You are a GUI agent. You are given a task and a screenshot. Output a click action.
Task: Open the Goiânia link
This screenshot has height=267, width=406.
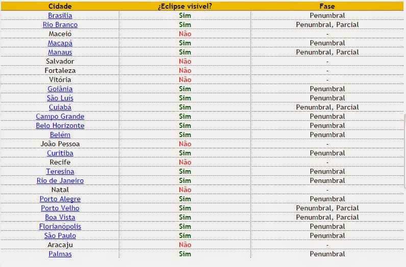[60, 89]
